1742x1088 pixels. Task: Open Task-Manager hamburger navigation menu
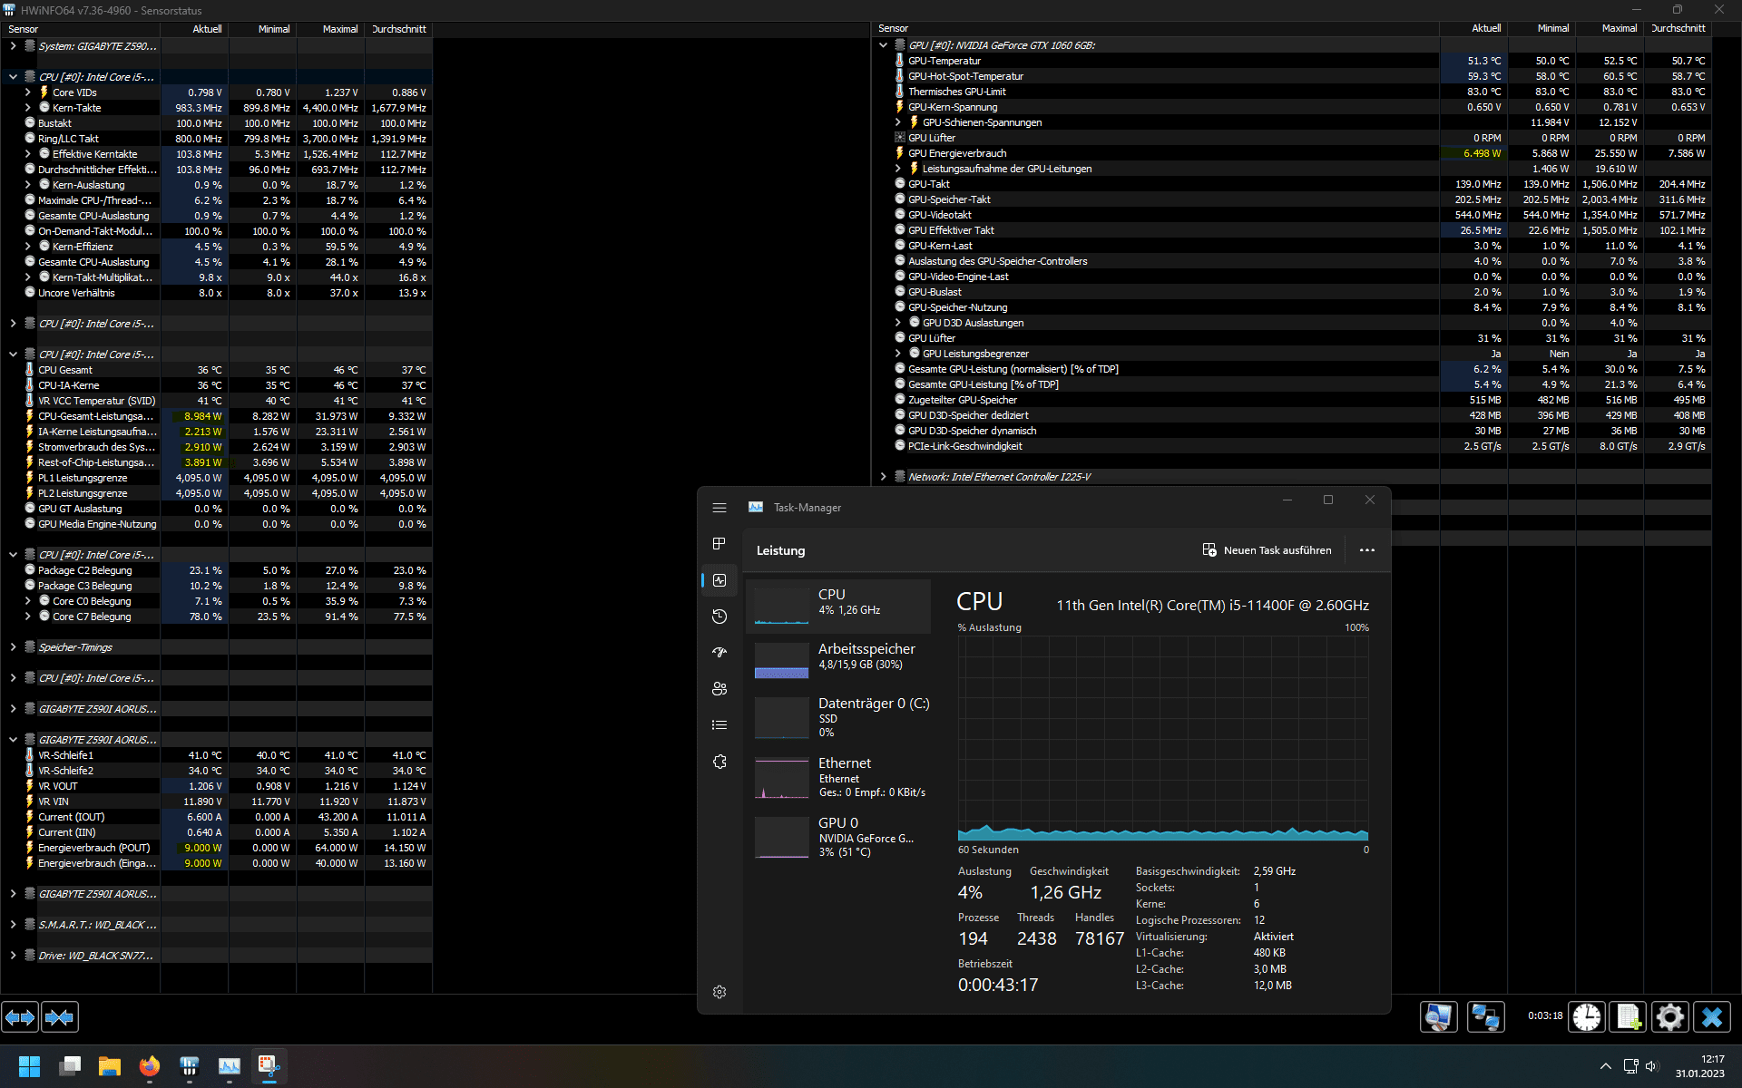[719, 508]
